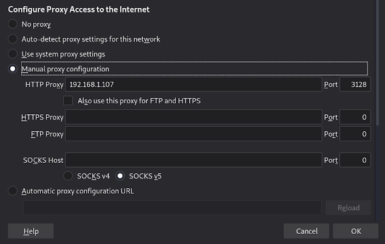Confirm settings with the OK button
Image resolution: width=385 pixels, height=244 pixels.
pos(355,231)
